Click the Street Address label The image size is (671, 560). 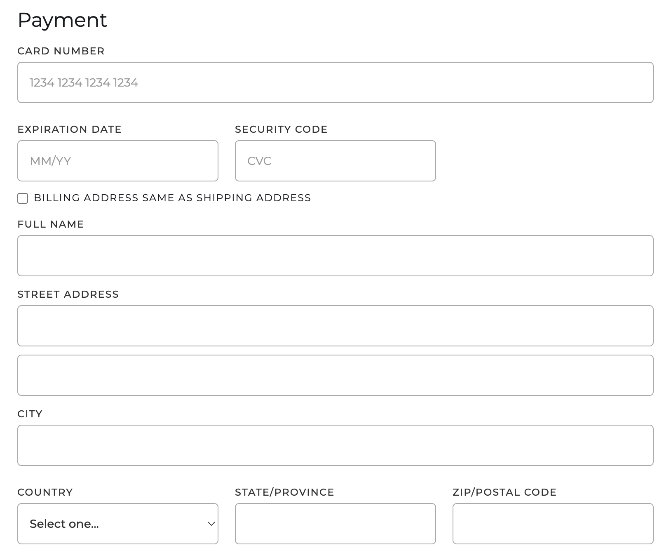[68, 294]
